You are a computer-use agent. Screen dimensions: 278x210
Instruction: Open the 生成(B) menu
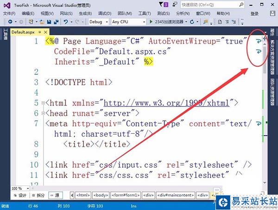tap(85, 13)
